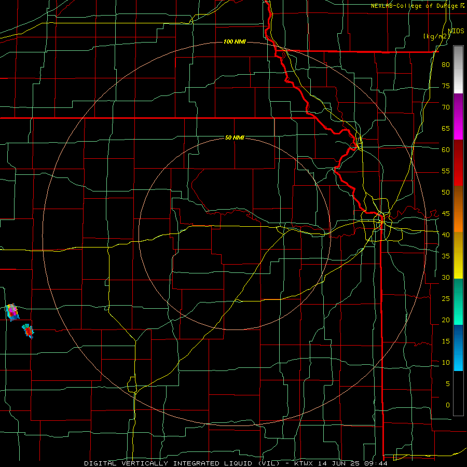Click the legend value 80
Viewport: 467px width, 467px height.
pos(446,65)
